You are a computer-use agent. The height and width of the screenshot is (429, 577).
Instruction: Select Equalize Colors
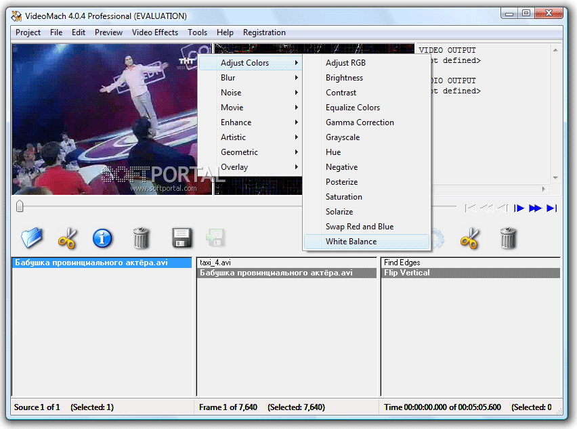click(366, 108)
